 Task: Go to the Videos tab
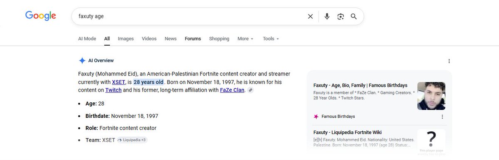coord(149,39)
